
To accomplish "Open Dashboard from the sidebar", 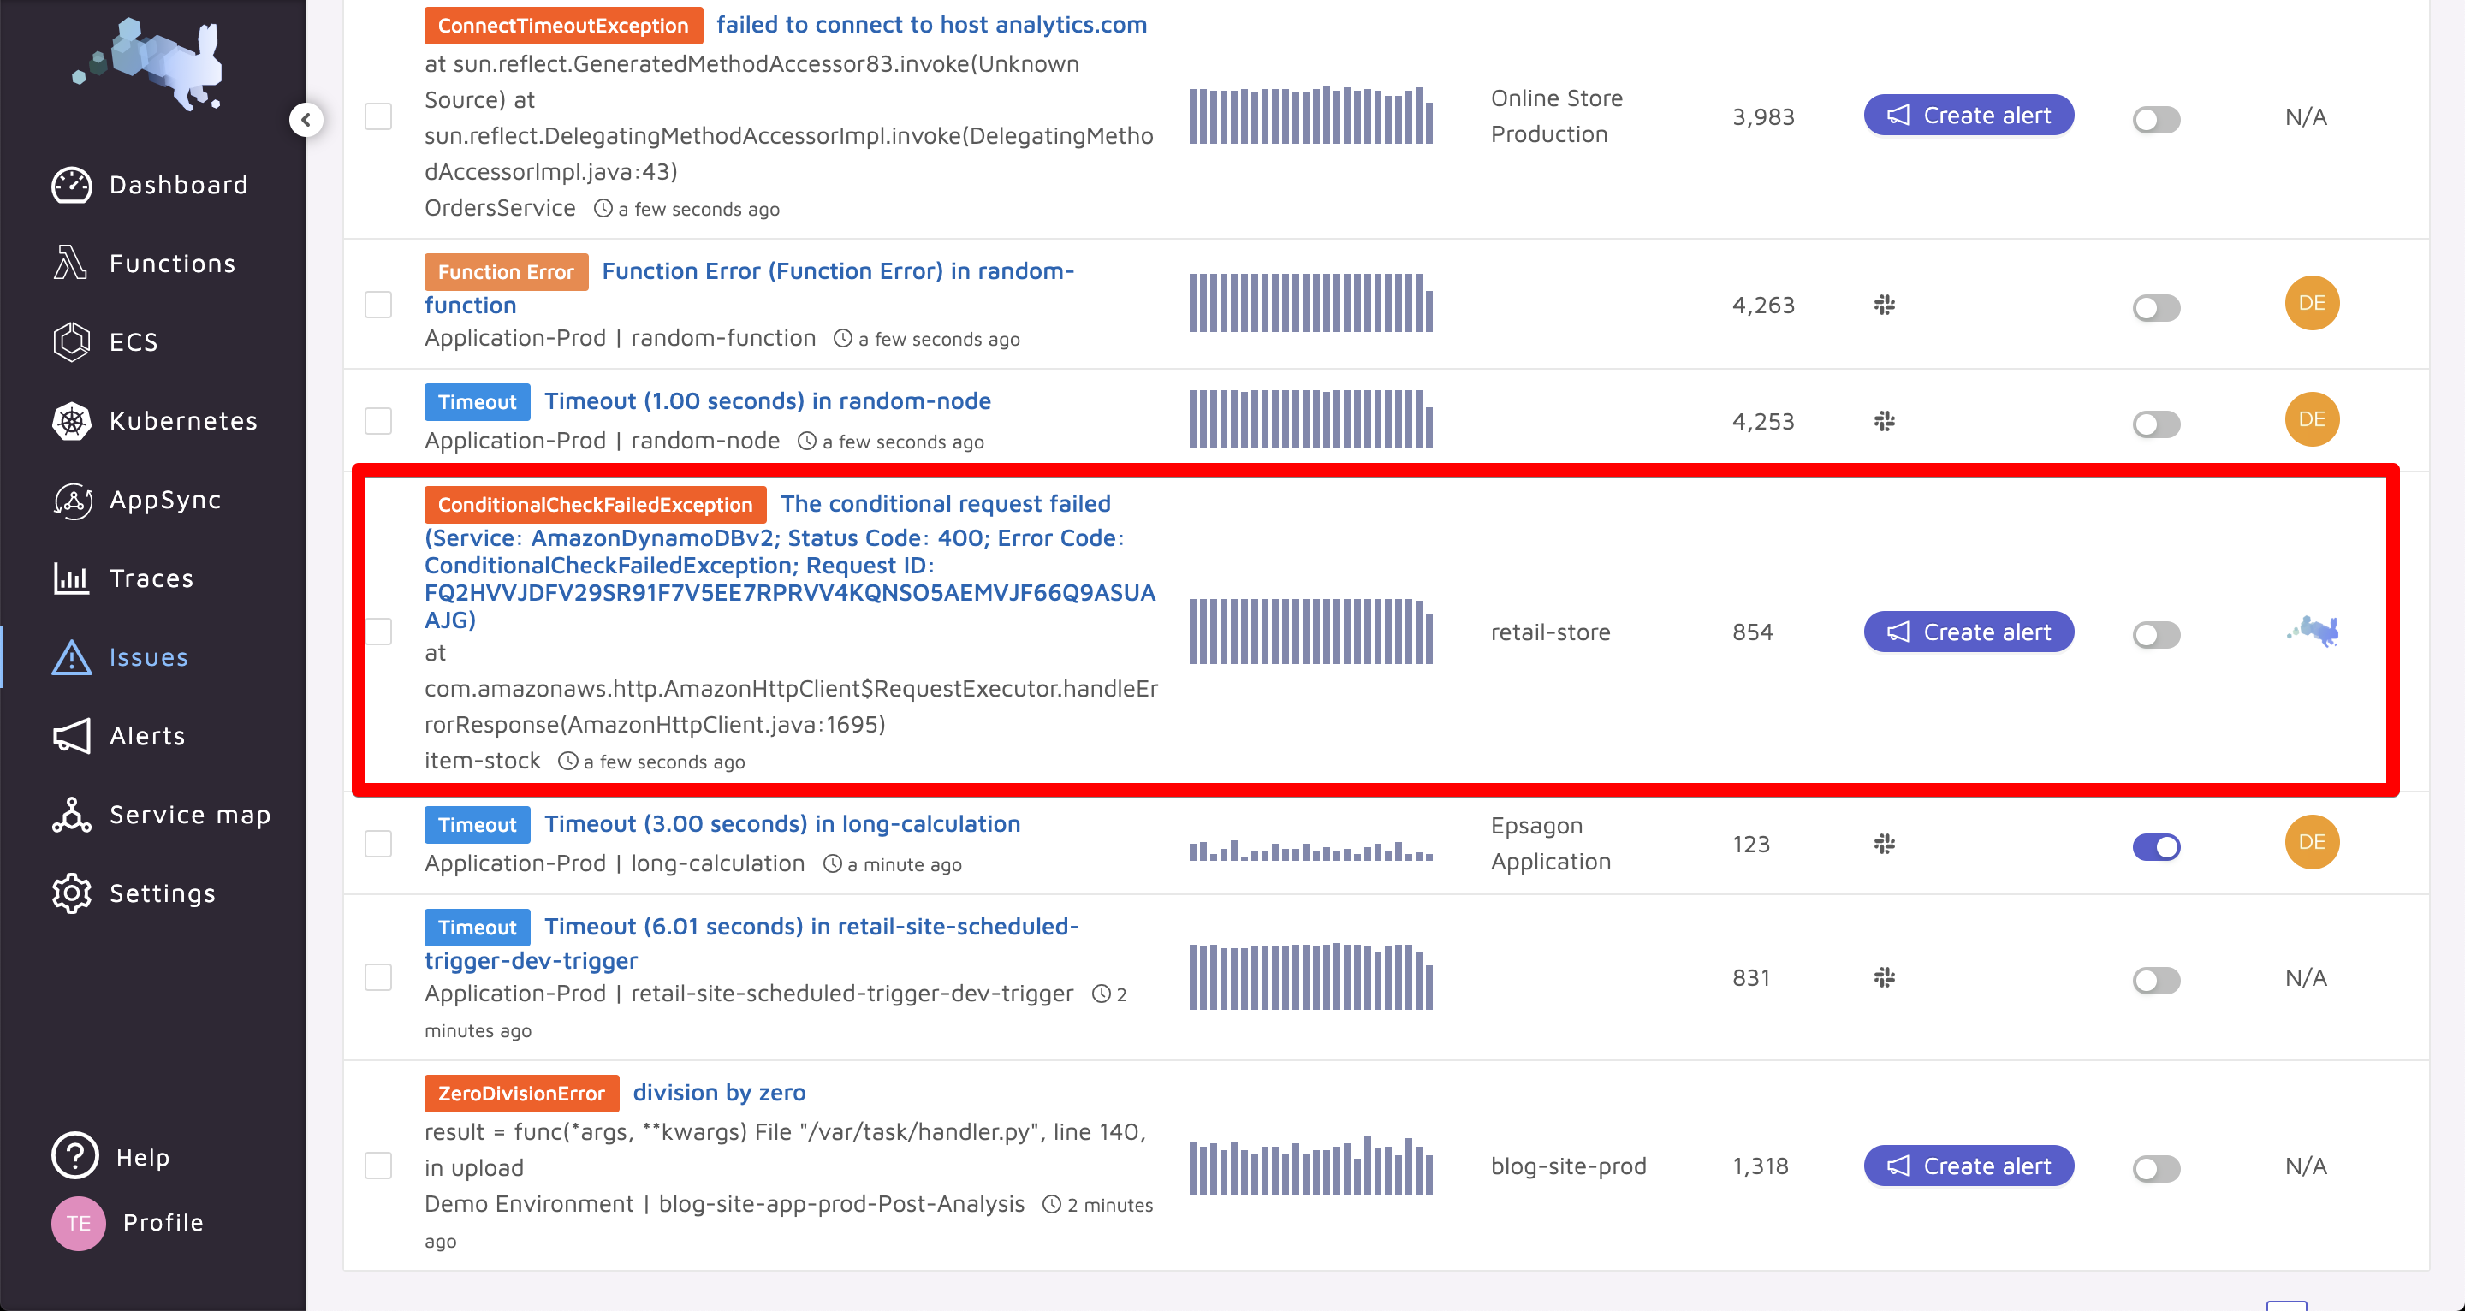I will click(151, 185).
